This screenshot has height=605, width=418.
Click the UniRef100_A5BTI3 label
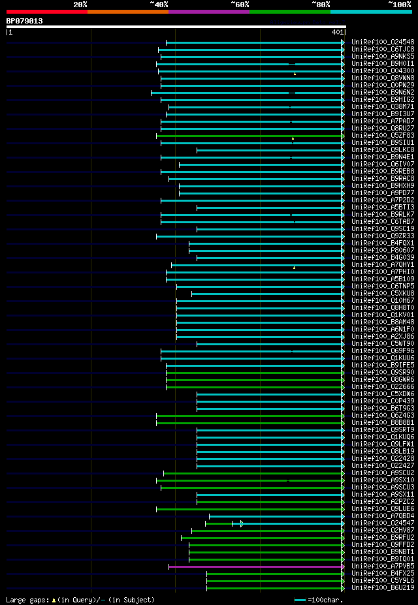383,208
